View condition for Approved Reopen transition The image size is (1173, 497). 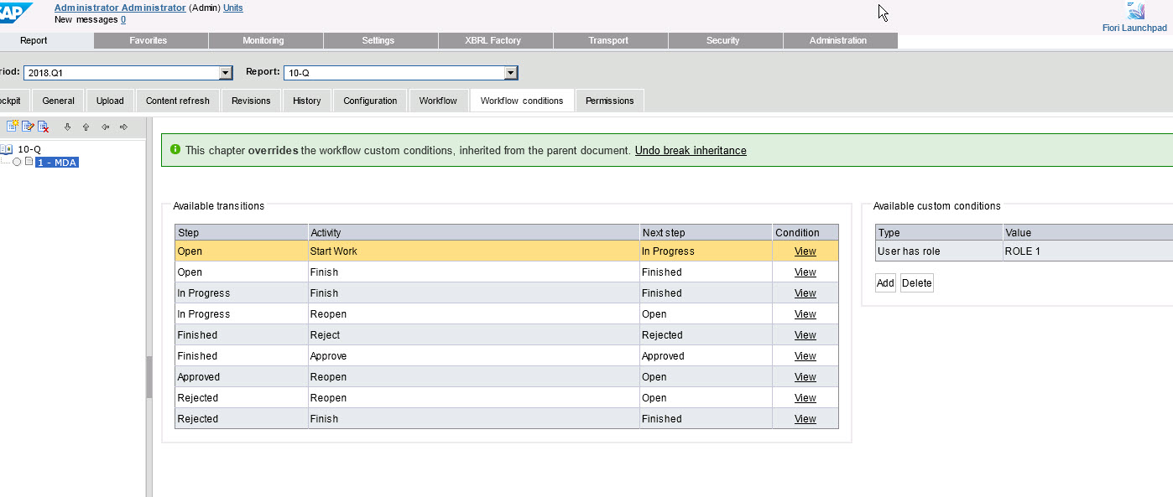(x=805, y=377)
